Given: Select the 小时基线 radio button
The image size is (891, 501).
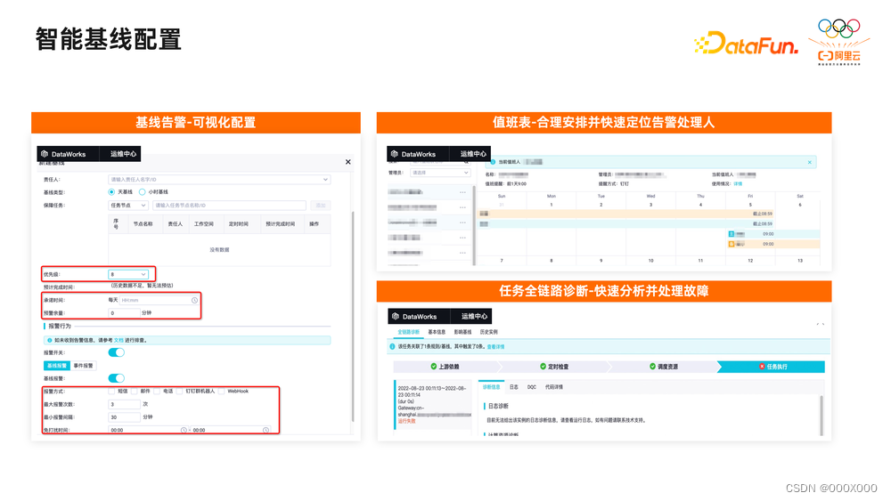Looking at the screenshot, I should pyautogui.click(x=142, y=192).
